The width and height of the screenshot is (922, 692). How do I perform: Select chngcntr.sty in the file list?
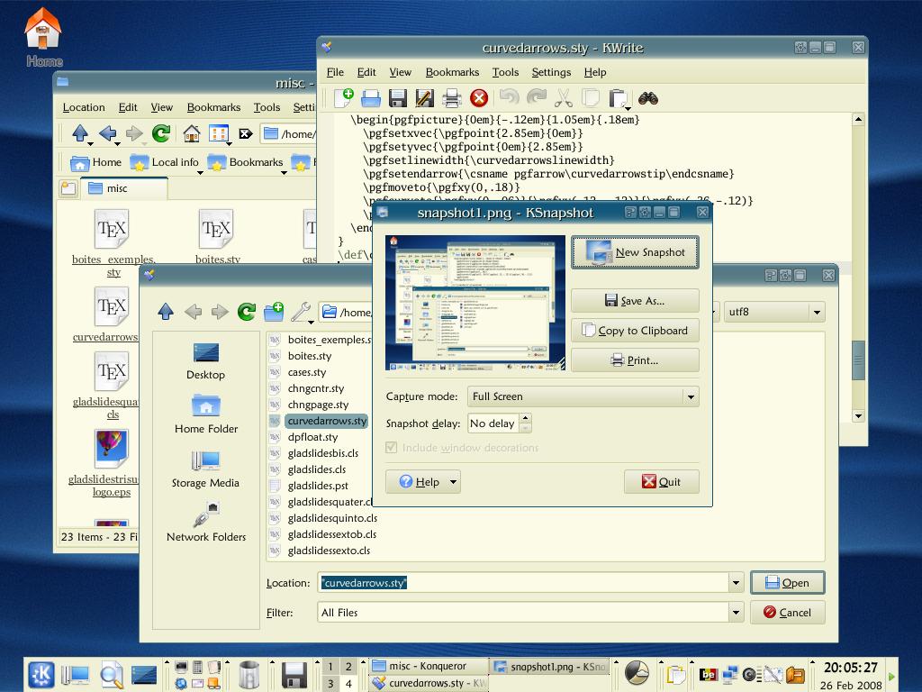coord(316,388)
